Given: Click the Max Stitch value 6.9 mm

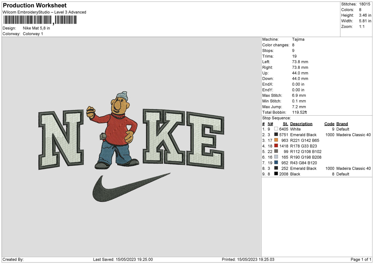Looking at the screenshot, I should click(299, 95).
